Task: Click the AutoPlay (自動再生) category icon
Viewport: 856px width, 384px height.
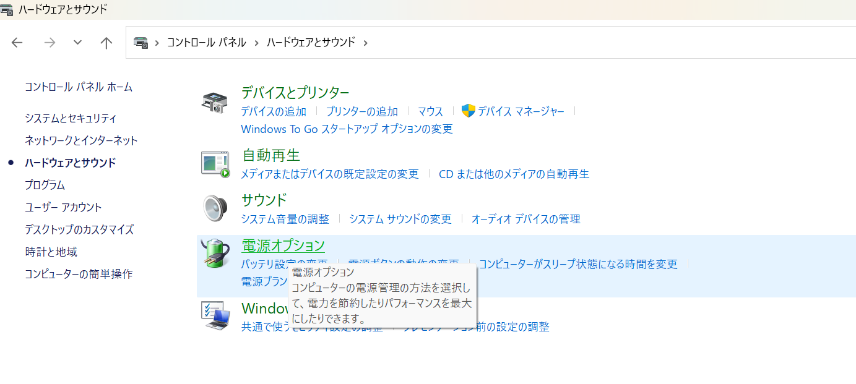Action: [215, 163]
